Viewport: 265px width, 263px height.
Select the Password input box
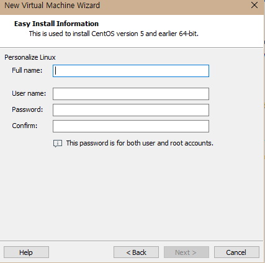point(131,110)
